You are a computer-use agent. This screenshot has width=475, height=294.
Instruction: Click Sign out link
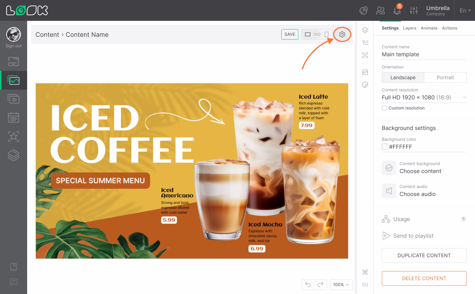[13, 46]
